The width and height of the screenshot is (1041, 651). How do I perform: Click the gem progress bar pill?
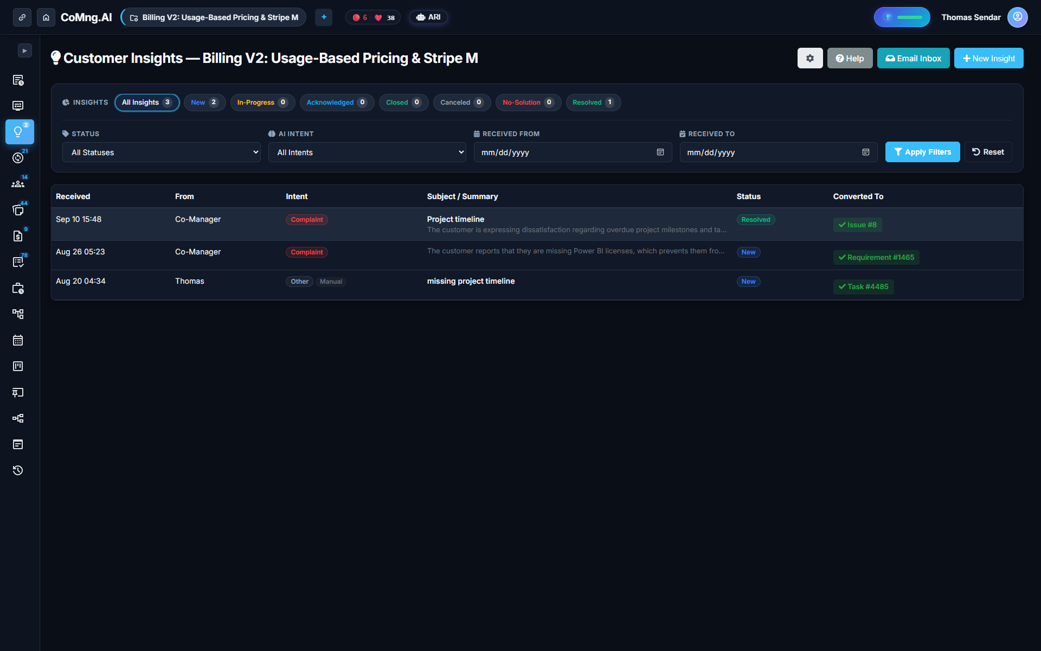tap(902, 17)
